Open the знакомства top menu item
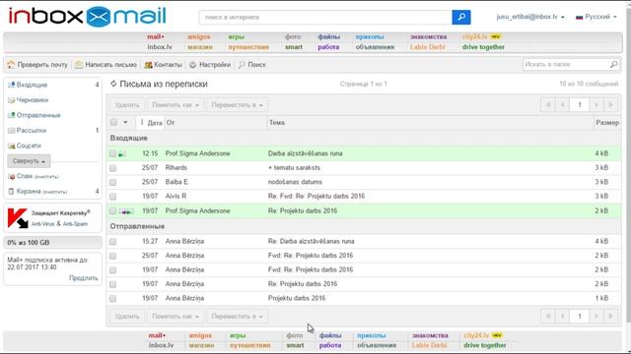631x354 pixels. [428, 36]
